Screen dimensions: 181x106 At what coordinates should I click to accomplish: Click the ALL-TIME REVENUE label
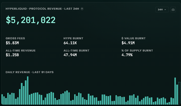point(20,51)
